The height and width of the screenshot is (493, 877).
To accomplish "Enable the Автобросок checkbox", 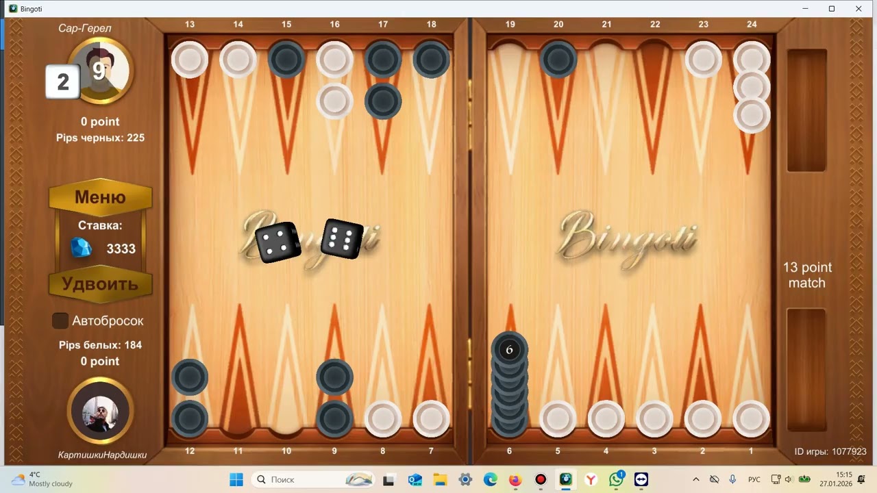I will pos(60,320).
